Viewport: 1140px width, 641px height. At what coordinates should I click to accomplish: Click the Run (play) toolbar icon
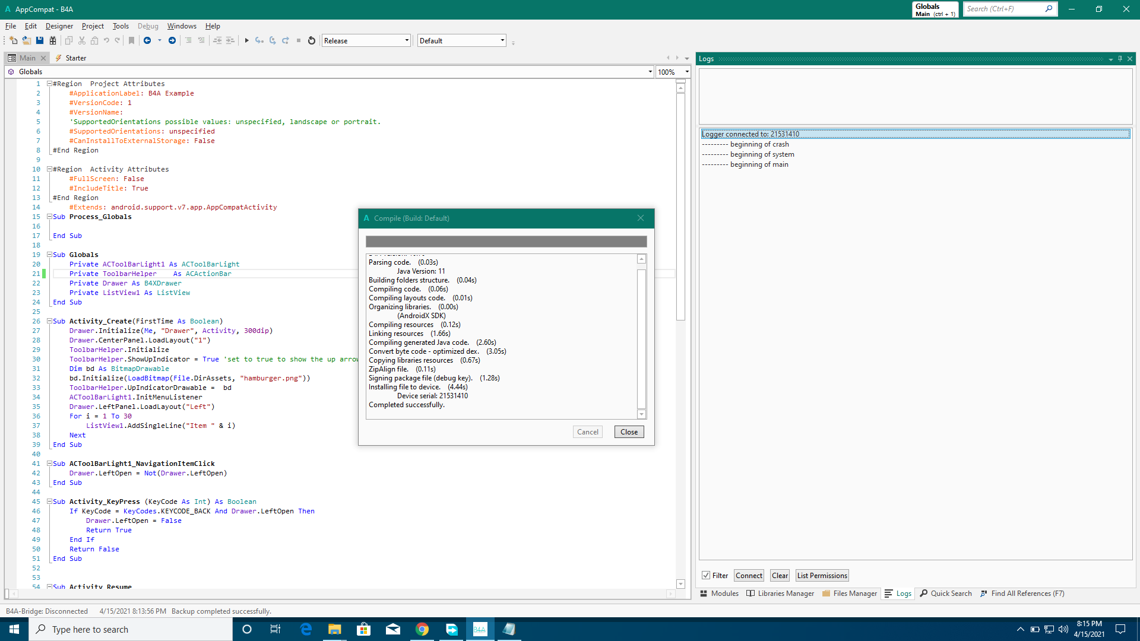[246, 41]
